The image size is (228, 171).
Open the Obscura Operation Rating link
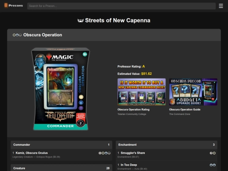coord(133,110)
